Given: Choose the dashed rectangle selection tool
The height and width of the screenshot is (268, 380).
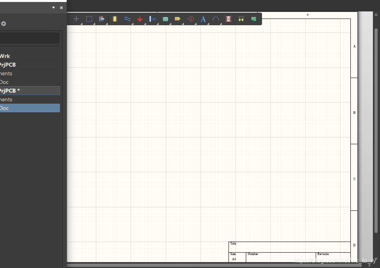Looking at the screenshot, I should pyautogui.click(x=89, y=19).
